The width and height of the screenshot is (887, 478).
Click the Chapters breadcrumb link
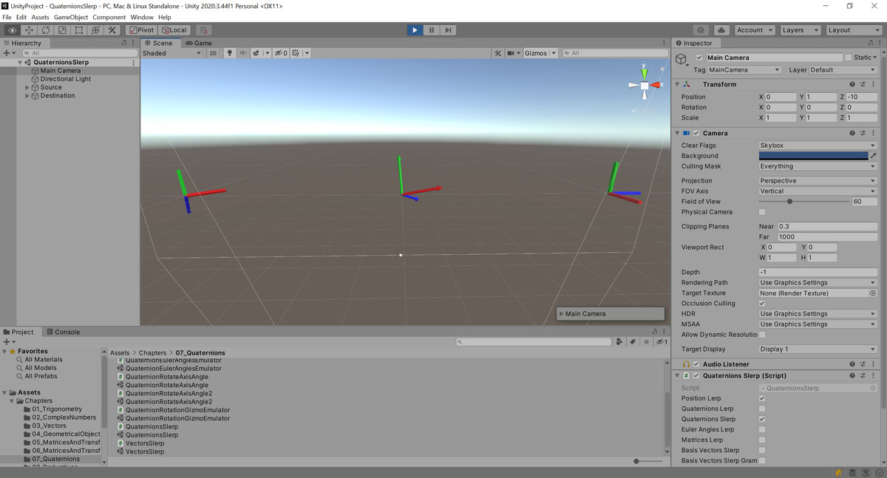(152, 353)
